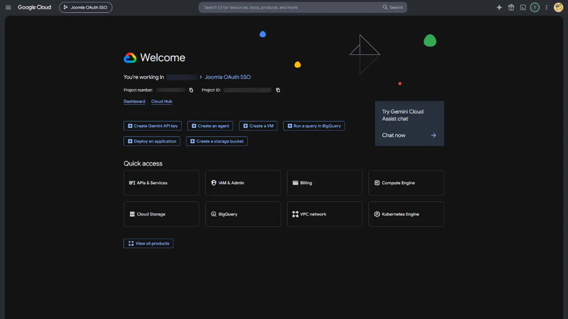The image size is (568, 319).
Task: Click Run a query in BigQuery
Action: tap(314, 126)
